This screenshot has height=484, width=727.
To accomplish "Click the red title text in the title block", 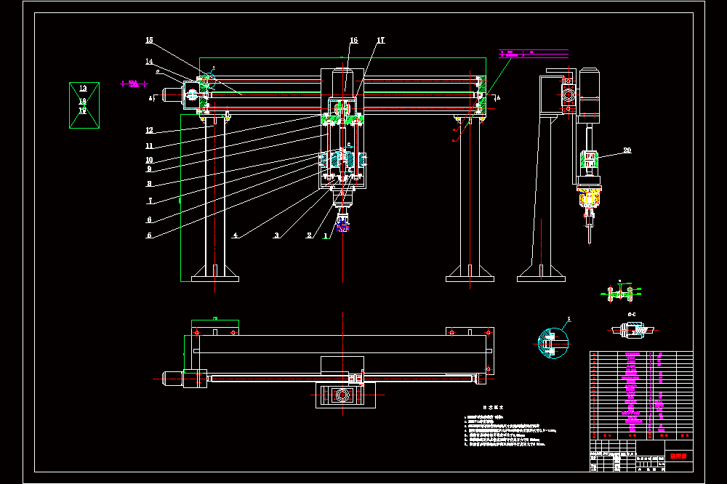I will click(x=678, y=456).
